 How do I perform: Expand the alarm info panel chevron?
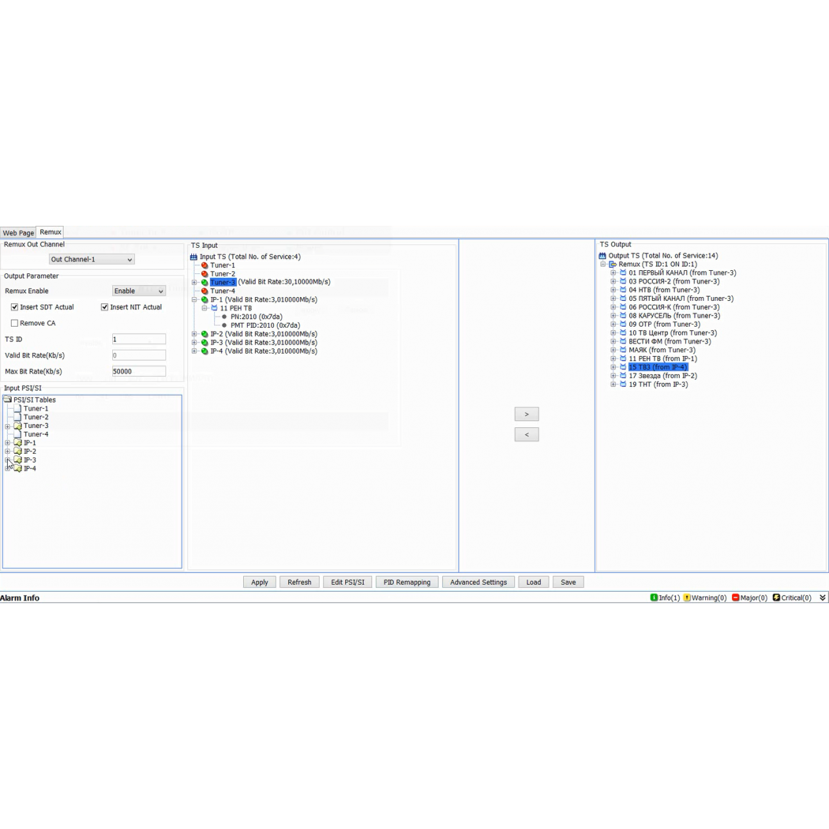coord(823,598)
